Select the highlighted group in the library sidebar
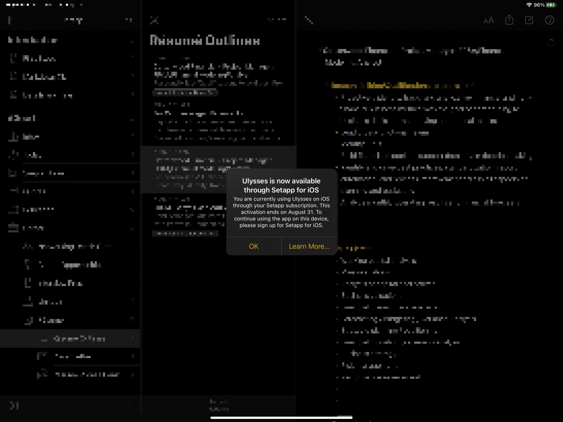The width and height of the screenshot is (563, 422). tap(70, 338)
